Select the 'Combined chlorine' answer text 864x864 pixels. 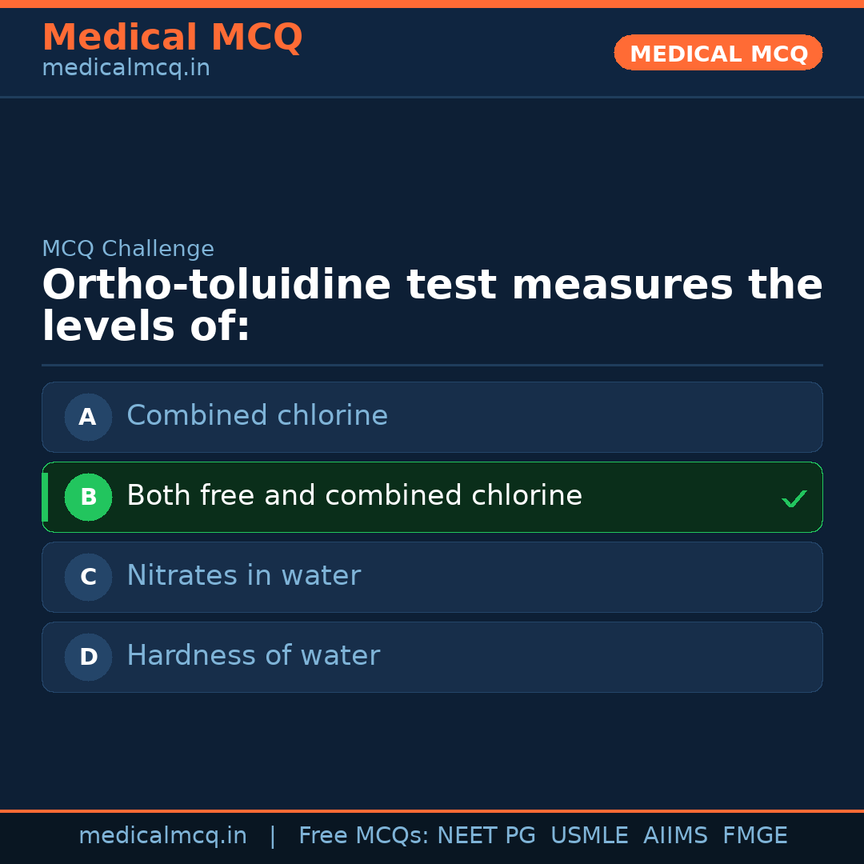(x=257, y=416)
